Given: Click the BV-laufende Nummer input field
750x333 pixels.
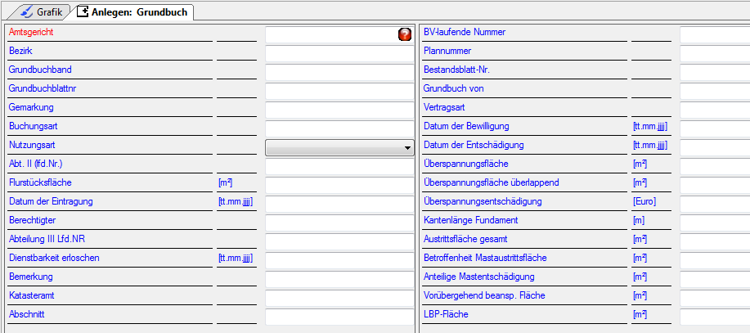Looking at the screenshot, I should [715, 35].
